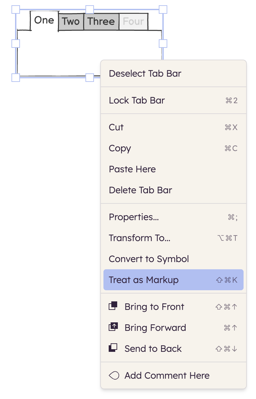Select Cut from the context menu
256x399 pixels.
tap(174, 127)
